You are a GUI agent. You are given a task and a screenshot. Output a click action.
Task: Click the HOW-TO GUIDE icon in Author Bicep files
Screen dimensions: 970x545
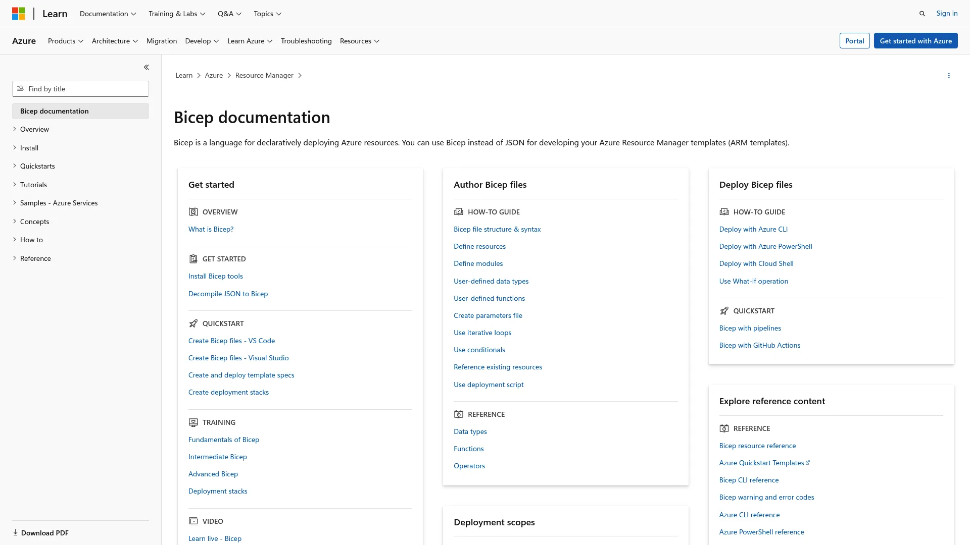(458, 212)
